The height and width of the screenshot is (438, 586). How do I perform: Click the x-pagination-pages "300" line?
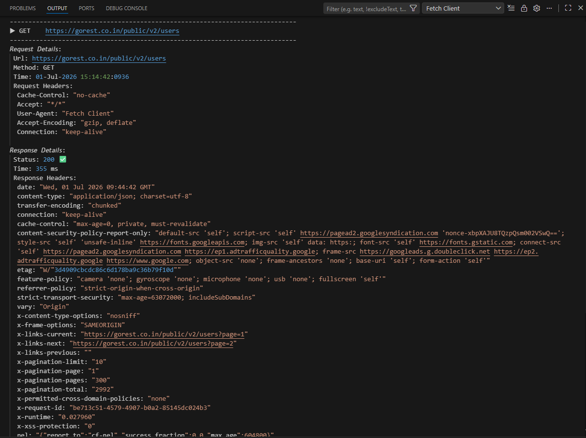point(63,380)
